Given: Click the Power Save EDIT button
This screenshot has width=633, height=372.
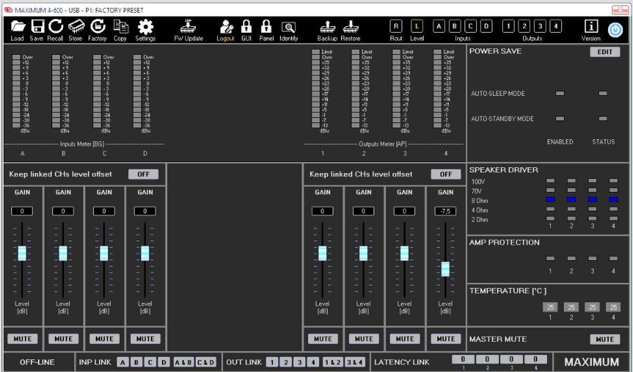Looking at the screenshot, I should 605,52.
